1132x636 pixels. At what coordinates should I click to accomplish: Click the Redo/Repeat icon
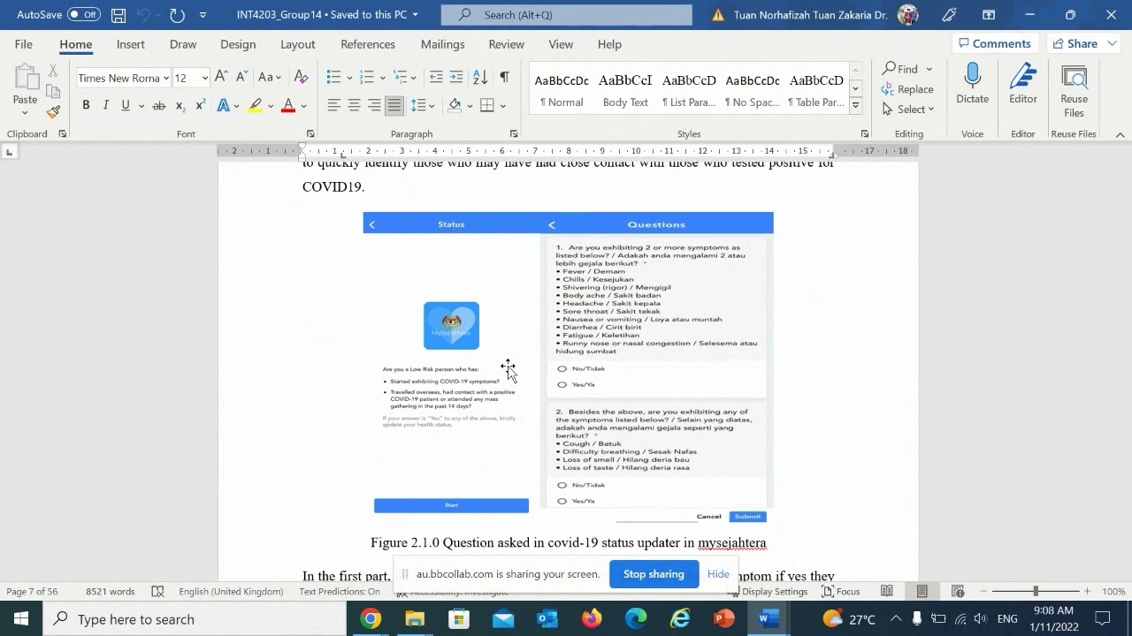177,15
